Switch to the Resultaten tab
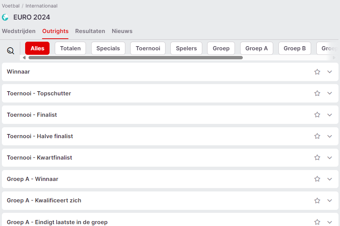Image resolution: width=340 pixels, height=226 pixels. (90, 31)
